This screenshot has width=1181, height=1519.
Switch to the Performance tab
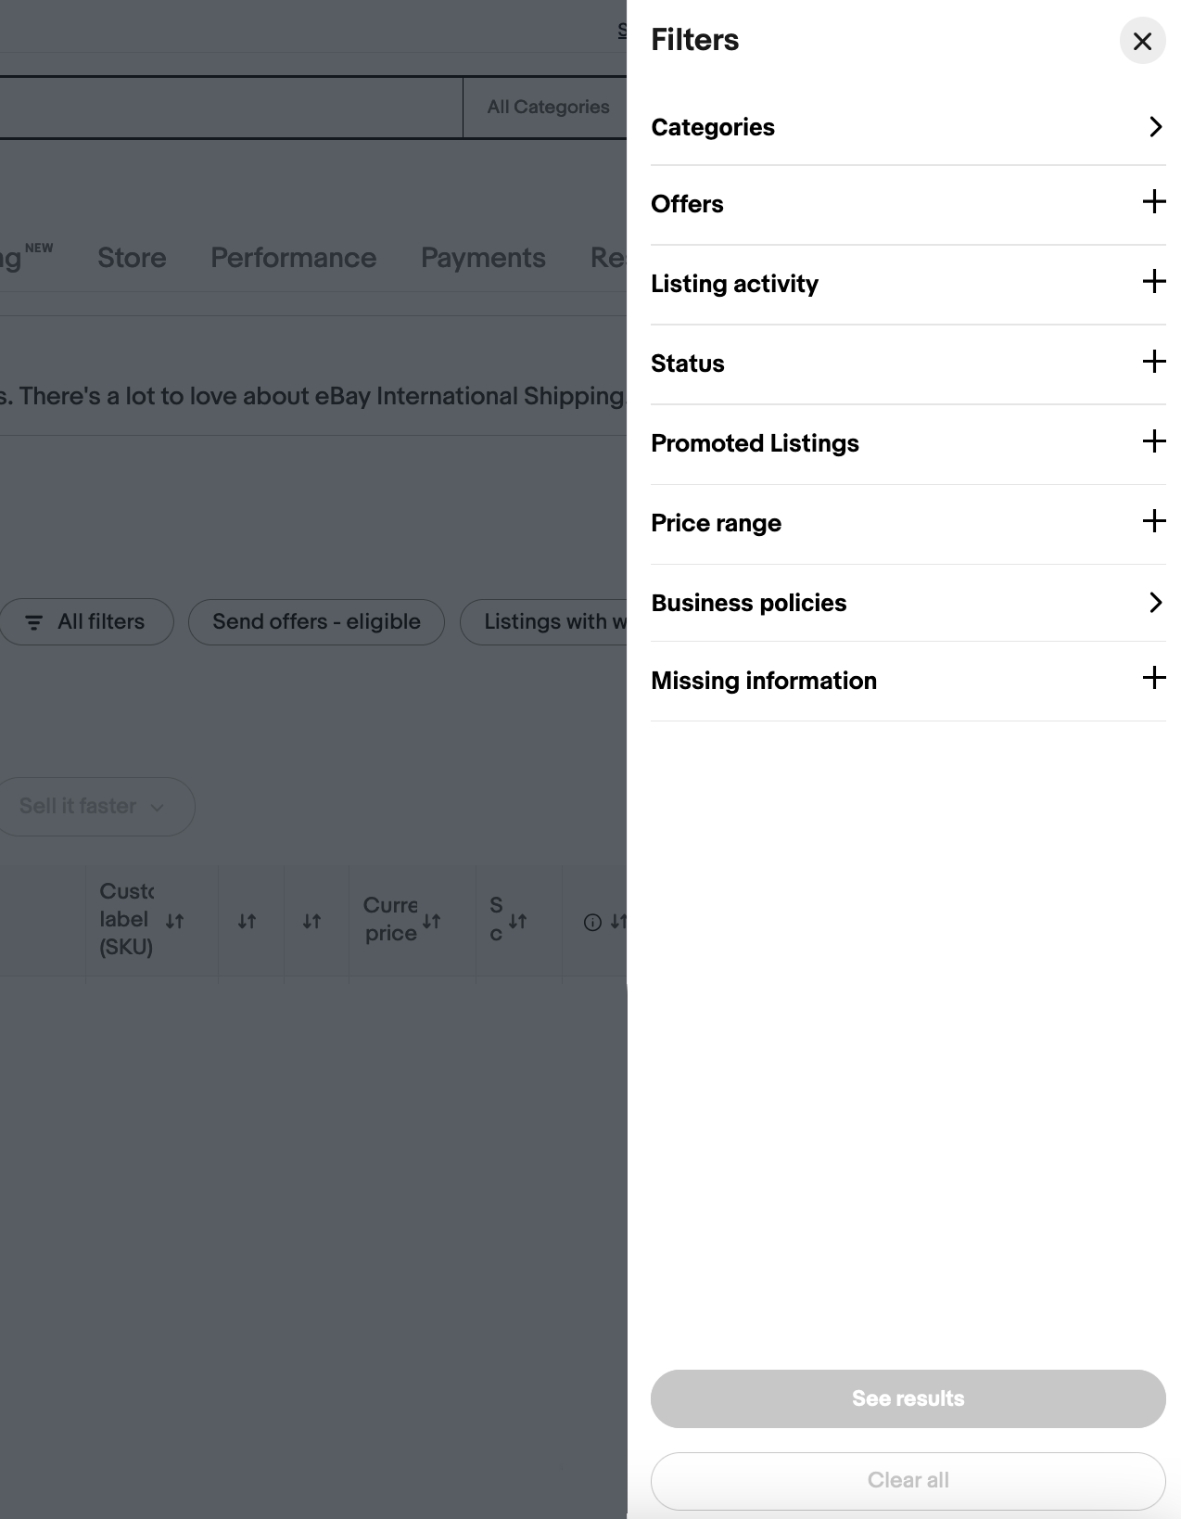(293, 258)
